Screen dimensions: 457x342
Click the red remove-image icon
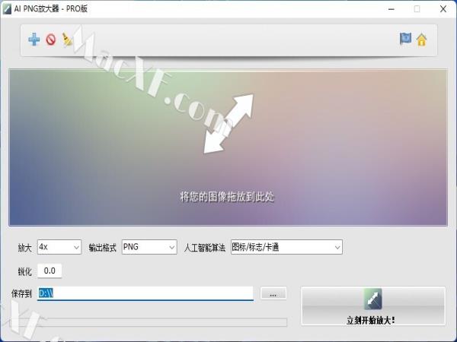coord(51,40)
